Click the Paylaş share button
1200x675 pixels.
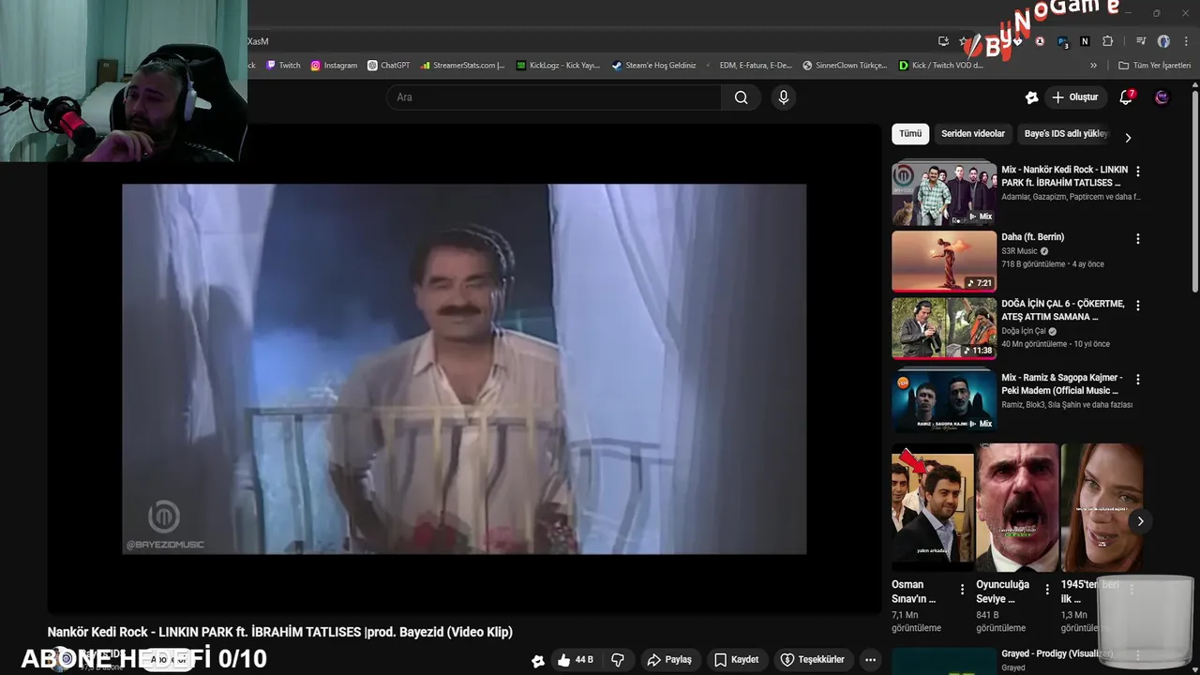point(669,660)
